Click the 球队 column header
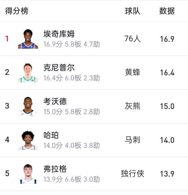Screen dimensions: 188x195 coord(133,11)
